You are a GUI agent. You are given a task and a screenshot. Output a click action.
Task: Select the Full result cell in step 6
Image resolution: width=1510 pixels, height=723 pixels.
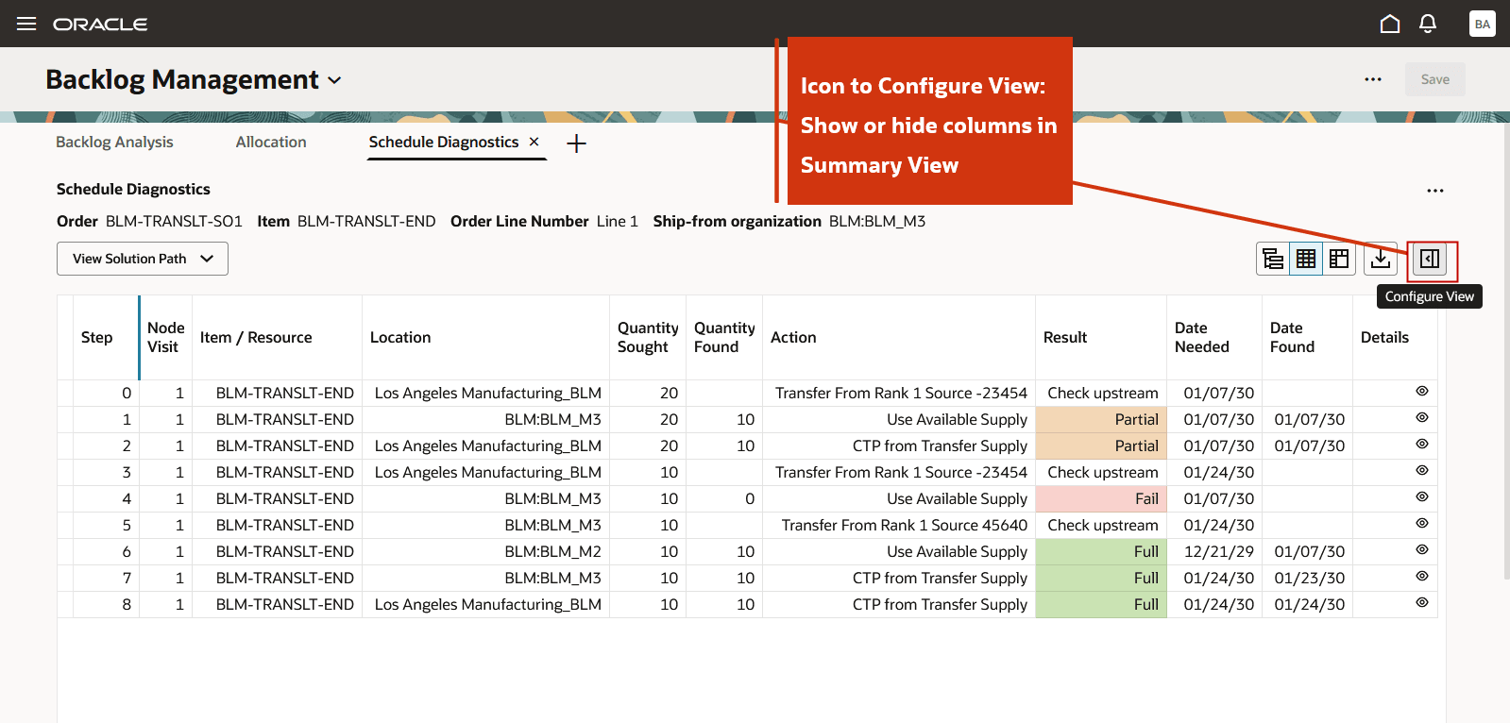click(1101, 552)
